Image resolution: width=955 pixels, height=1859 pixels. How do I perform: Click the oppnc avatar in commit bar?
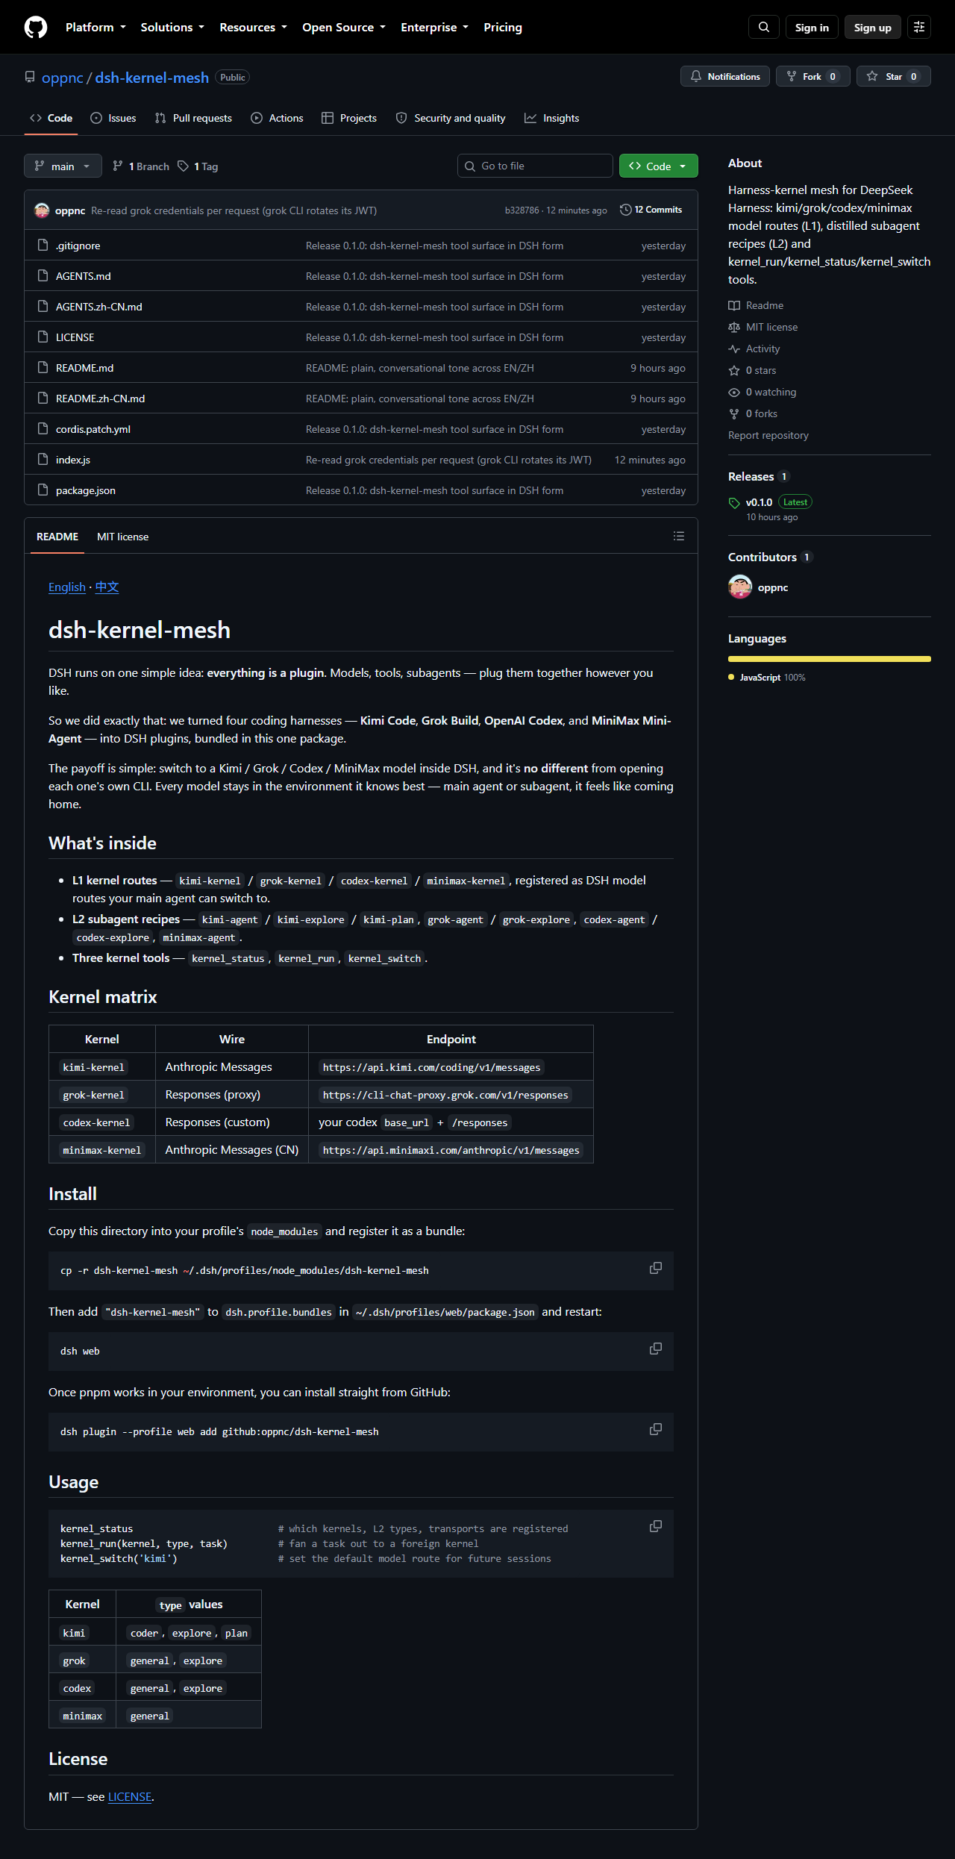42,210
